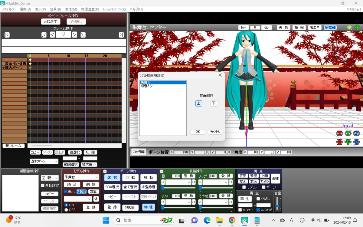Image resolution: width=363 pixels, height=227 pixels.
Task: Previous リップ morph with << button
Action: point(200,182)
